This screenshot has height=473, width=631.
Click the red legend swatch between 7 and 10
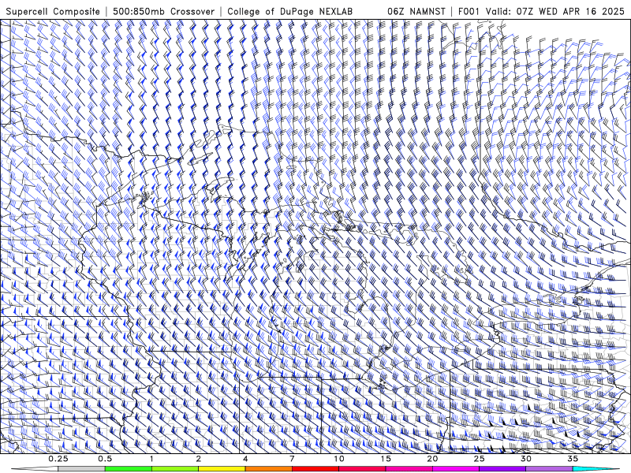click(x=315, y=469)
